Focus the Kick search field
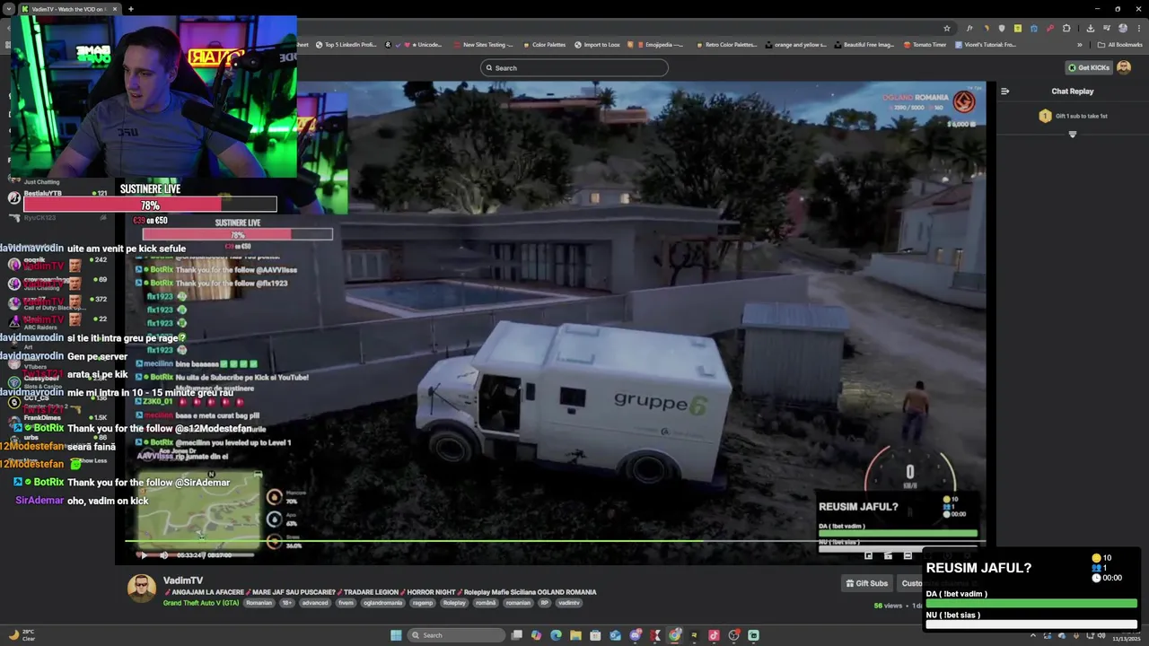Image resolution: width=1149 pixels, height=646 pixels. pyautogui.click(x=574, y=68)
